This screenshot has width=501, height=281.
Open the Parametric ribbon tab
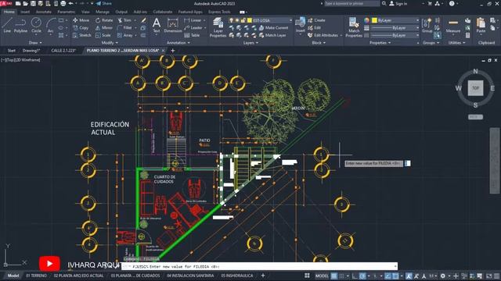tap(67, 12)
